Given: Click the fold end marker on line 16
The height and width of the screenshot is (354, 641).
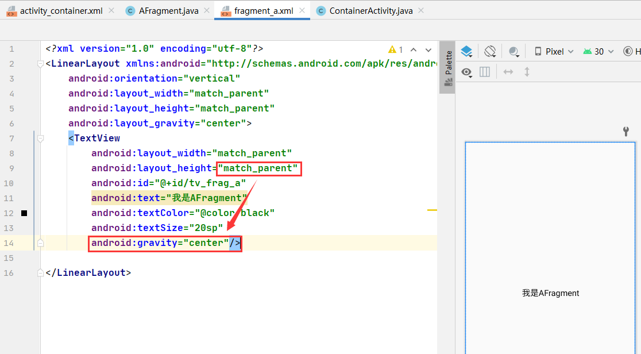Looking at the screenshot, I should coord(40,273).
